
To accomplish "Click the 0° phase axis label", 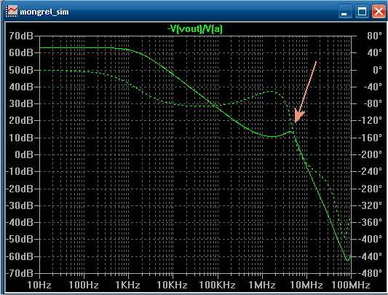I will (x=377, y=70).
